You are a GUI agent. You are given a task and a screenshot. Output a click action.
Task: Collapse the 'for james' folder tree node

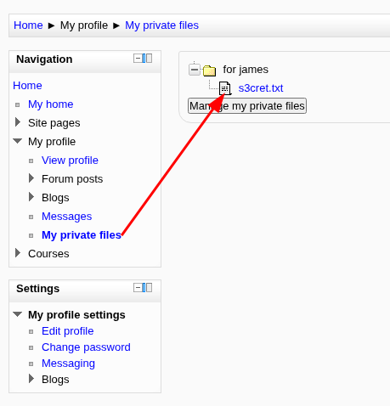pyautogui.click(x=195, y=70)
